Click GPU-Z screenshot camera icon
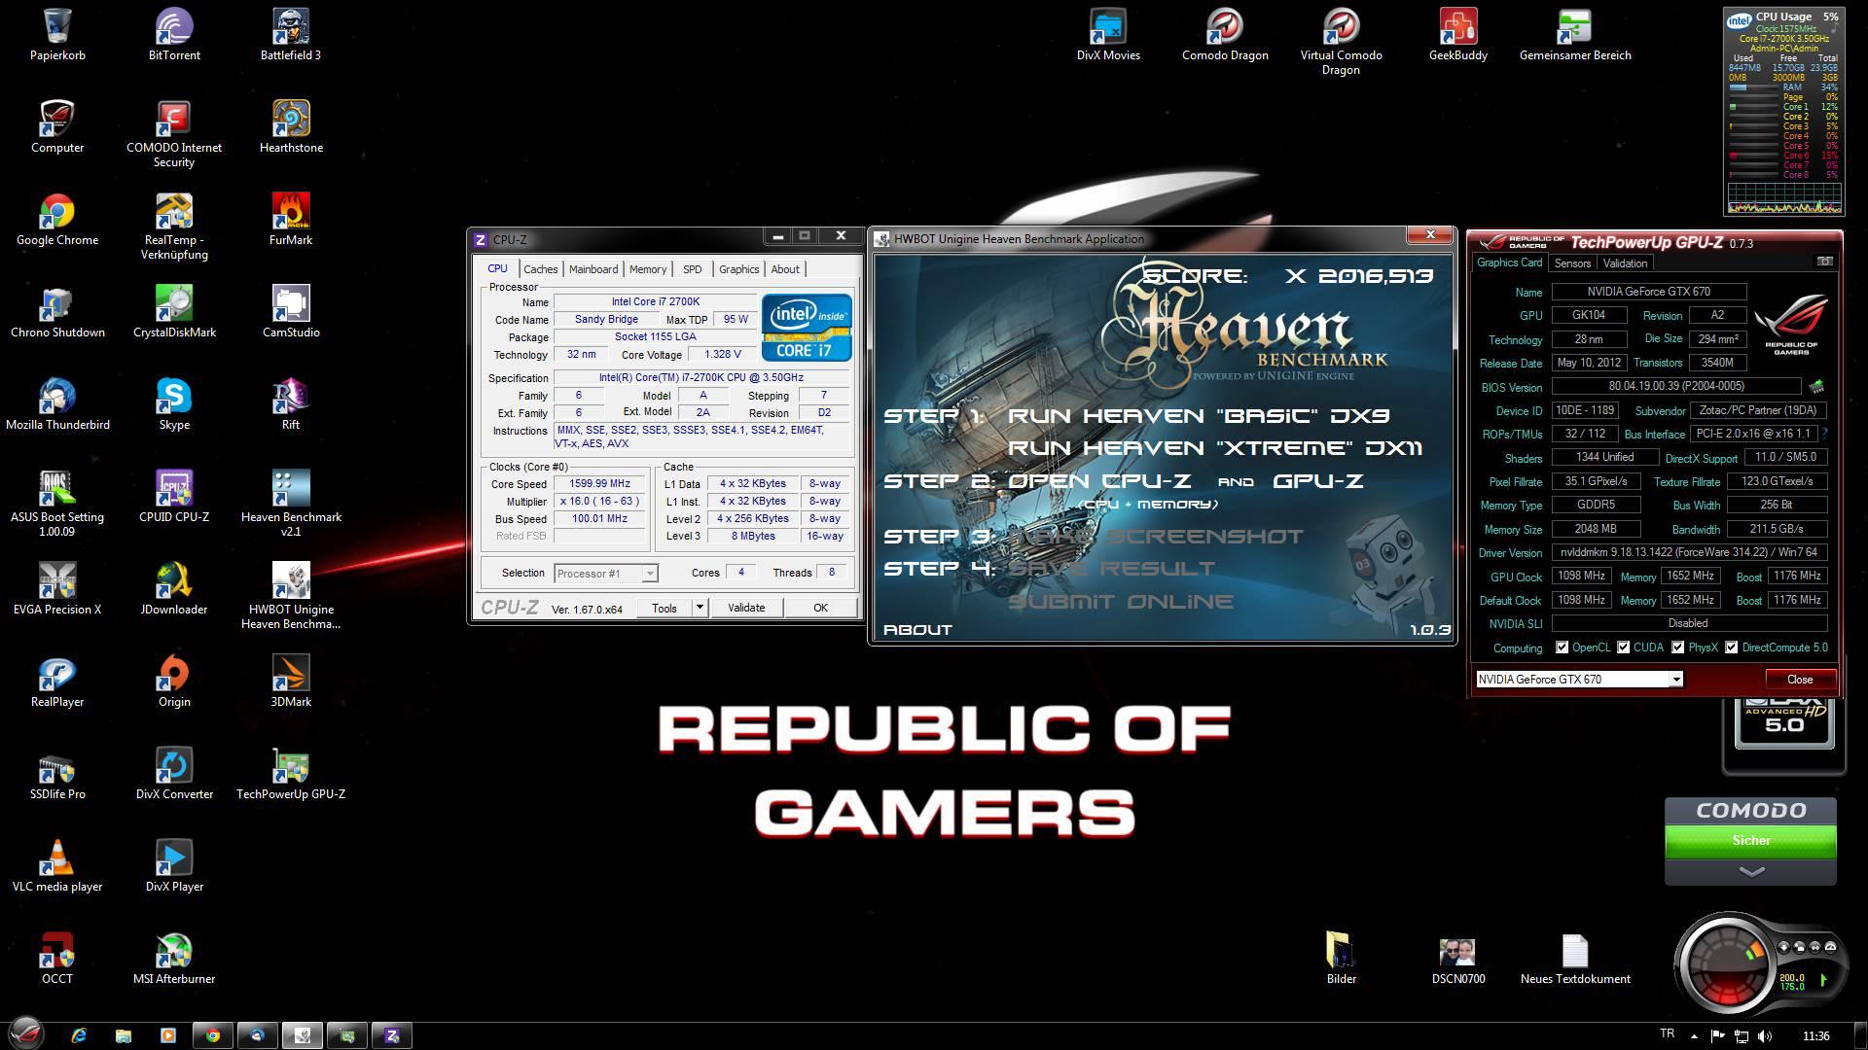The width and height of the screenshot is (1868, 1050). tap(1824, 262)
